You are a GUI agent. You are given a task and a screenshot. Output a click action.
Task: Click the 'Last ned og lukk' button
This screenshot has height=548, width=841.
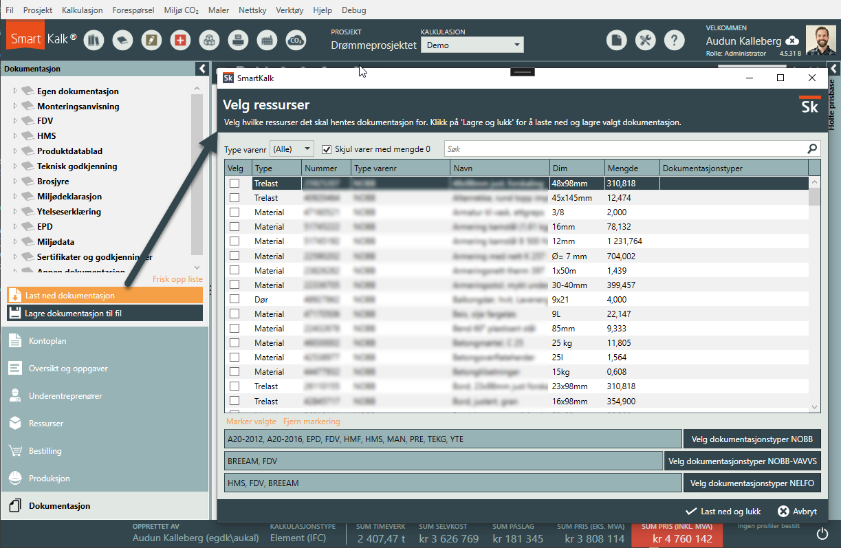[723, 512]
